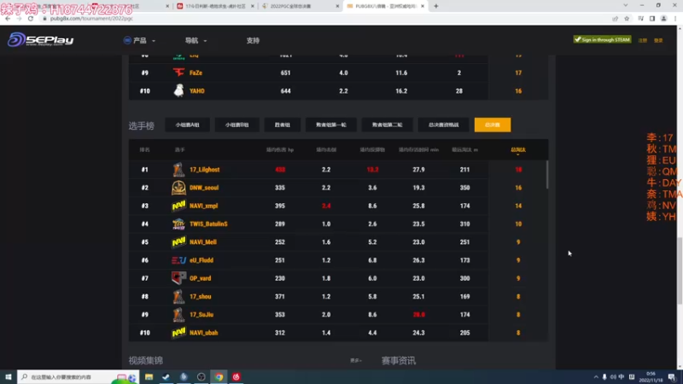Click the avatar beside 17_shou
Viewport: 683px width, 384px height.
pos(178,296)
